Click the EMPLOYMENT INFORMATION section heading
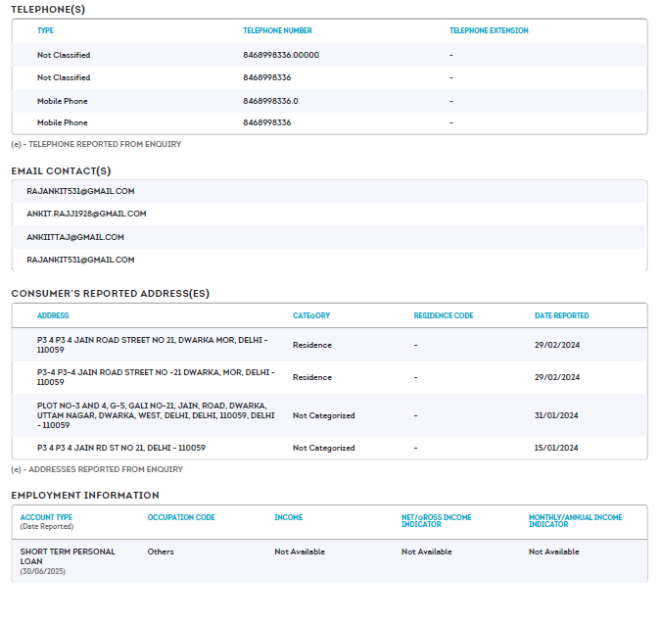Image resolution: width=661 pixels, height=624 pixels. coord(85,495)
